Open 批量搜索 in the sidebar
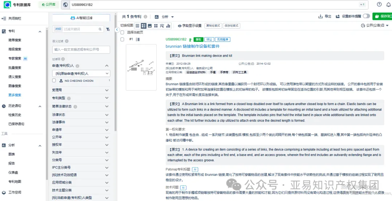 tap(15, 68)
